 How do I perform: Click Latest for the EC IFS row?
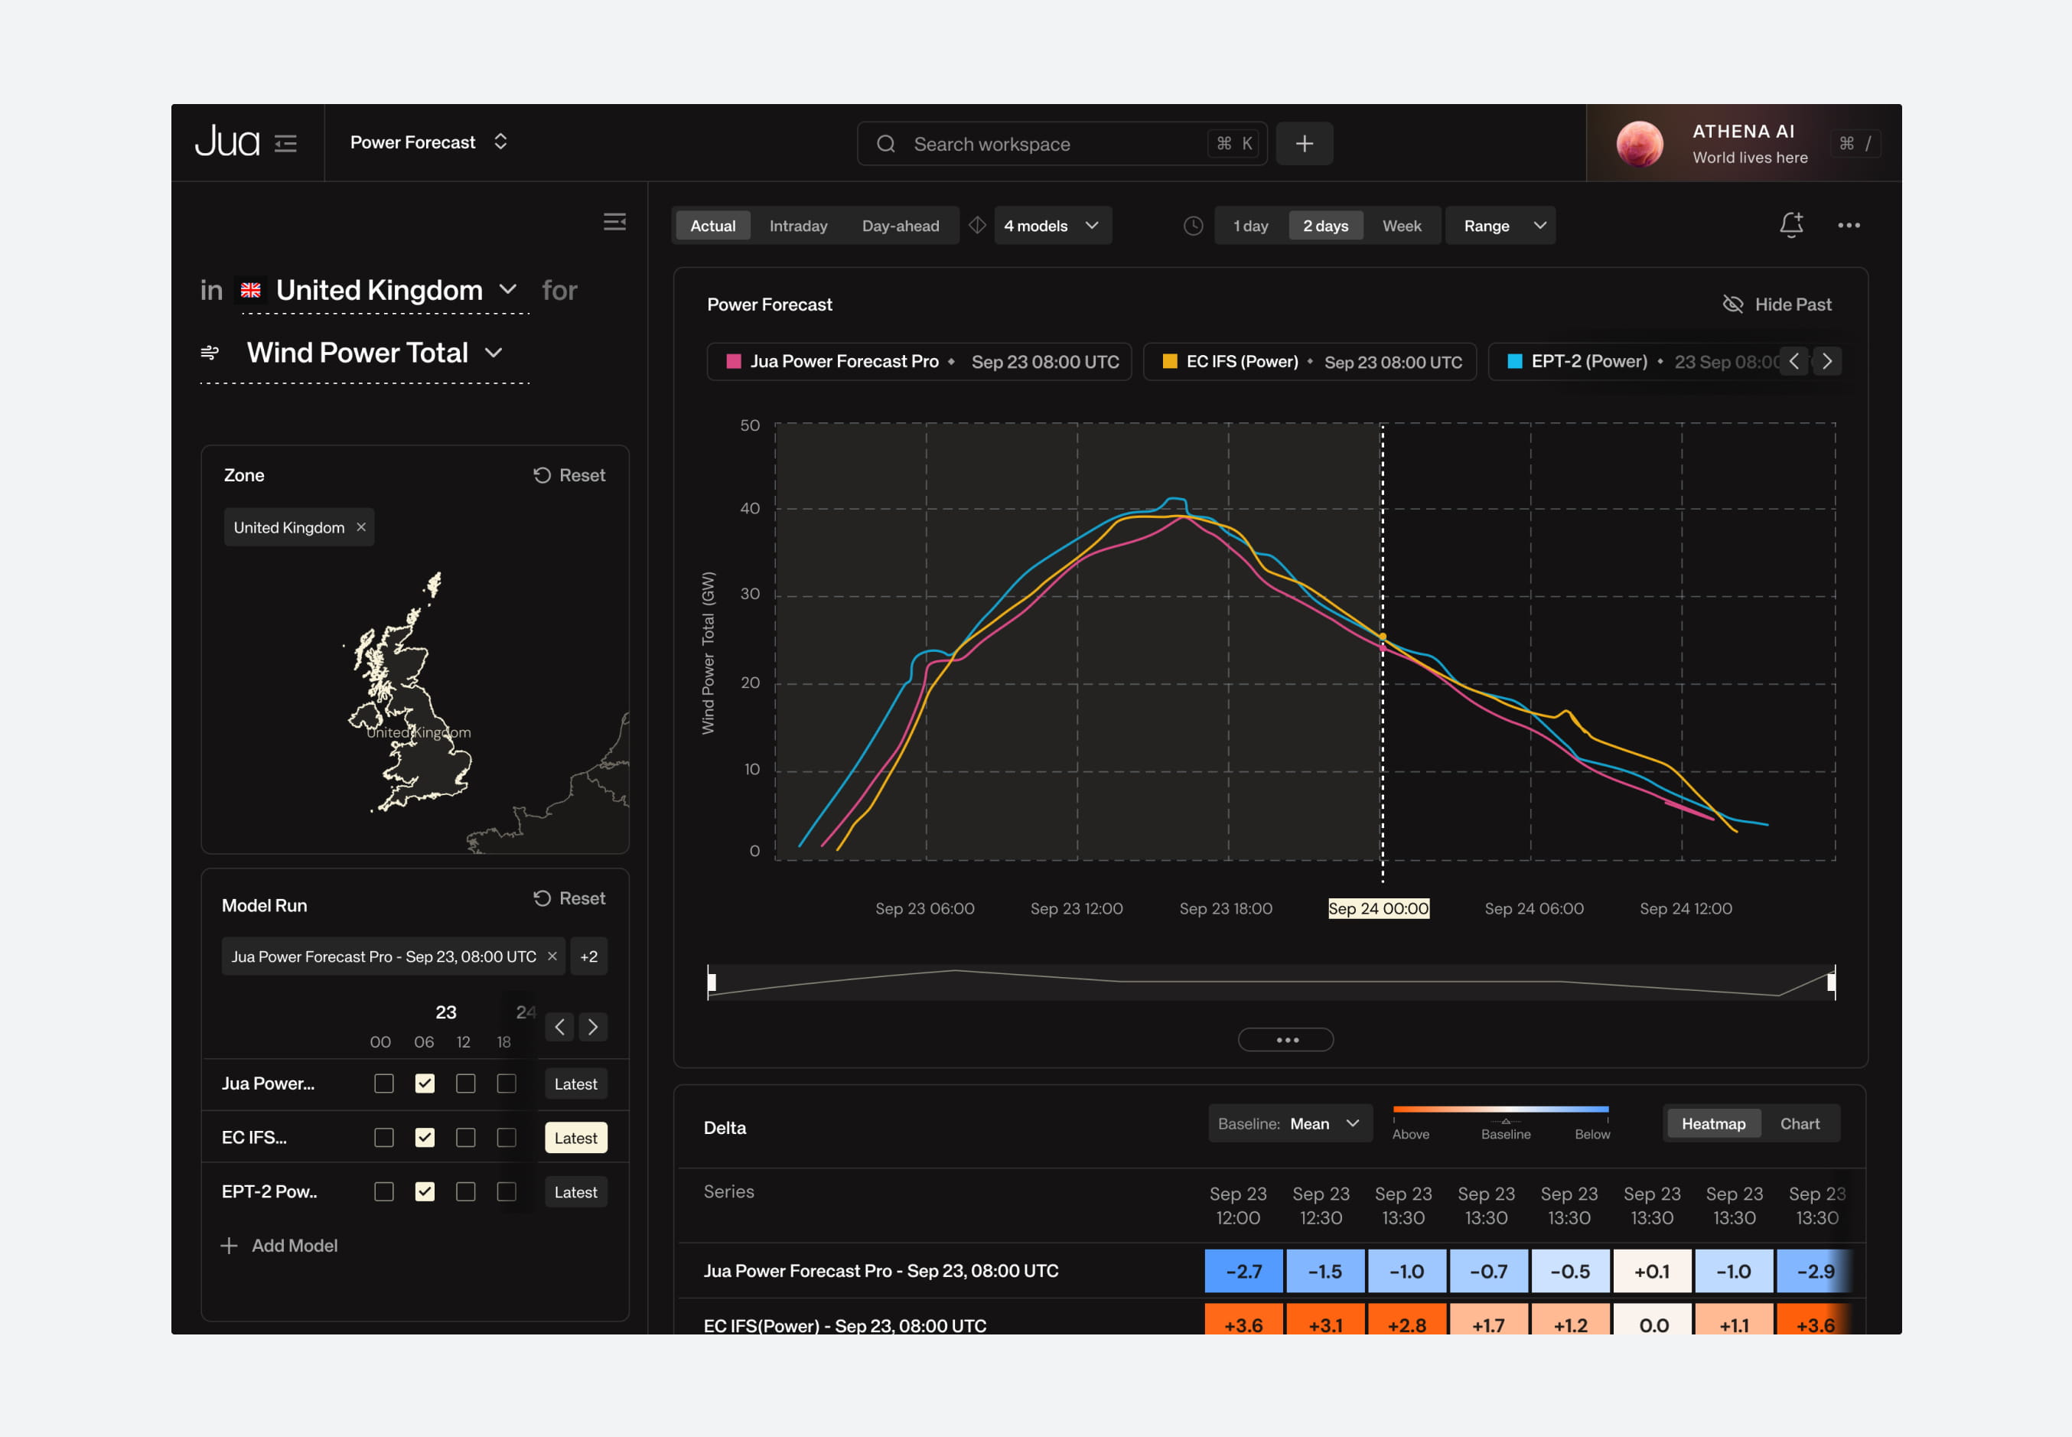coord(576,1138)
